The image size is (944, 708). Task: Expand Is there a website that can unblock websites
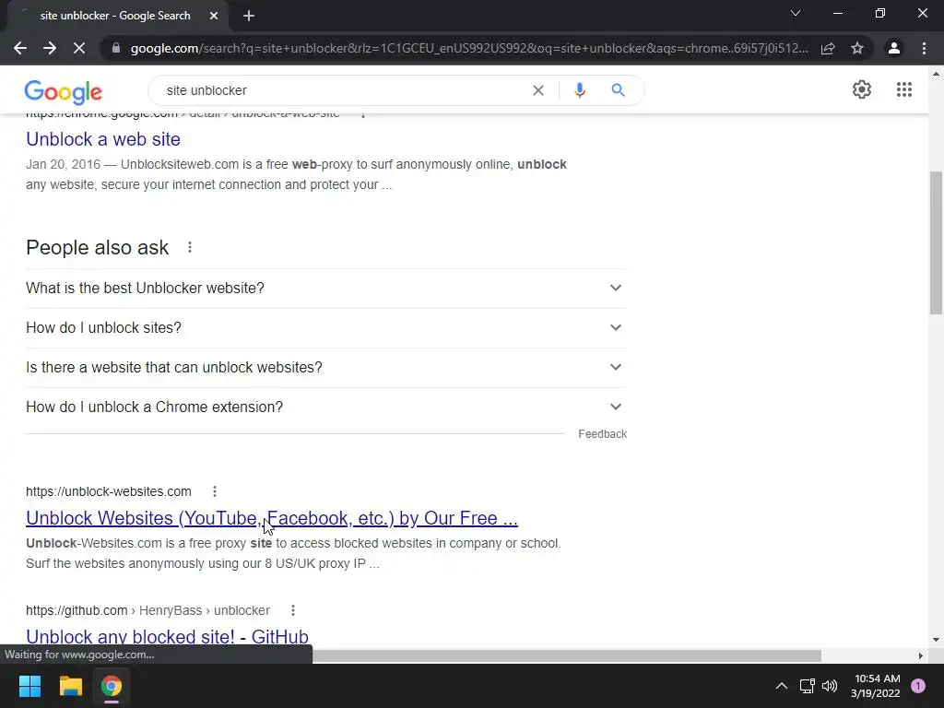(326, 368)
